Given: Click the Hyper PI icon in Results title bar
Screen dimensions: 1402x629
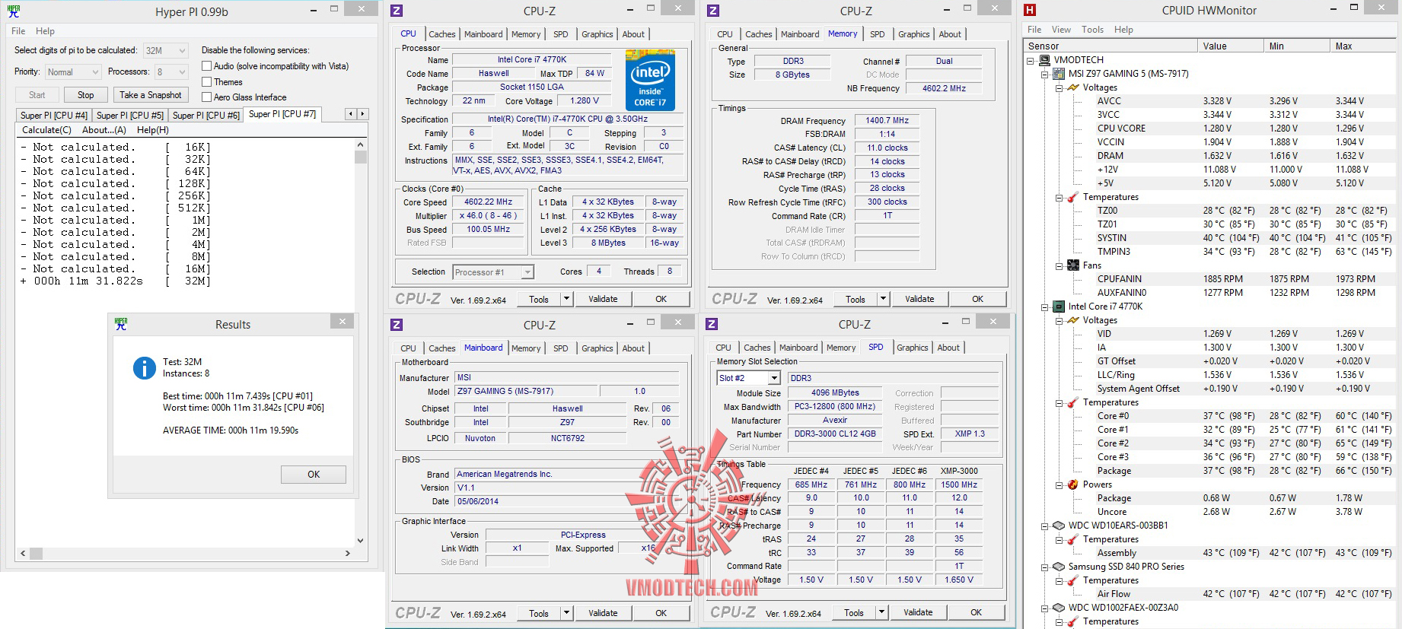Looking at the screenshot, I should (x=121, y=324).
